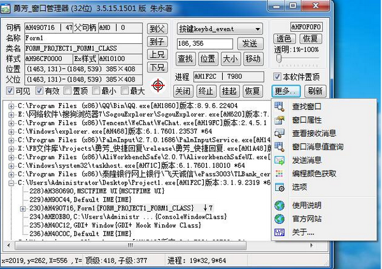Click the app icon in the title bar
This screenshot has height=269, width=382.
(5, 8)
